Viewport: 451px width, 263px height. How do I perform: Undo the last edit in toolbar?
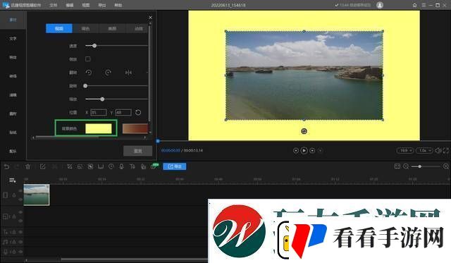point(6,166)
